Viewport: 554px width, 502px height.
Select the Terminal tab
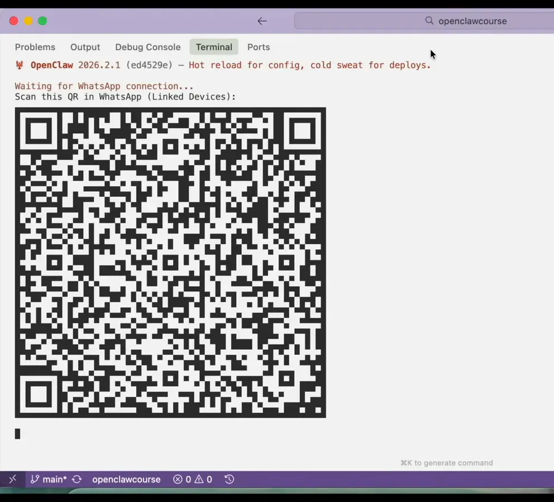point(214,47)
